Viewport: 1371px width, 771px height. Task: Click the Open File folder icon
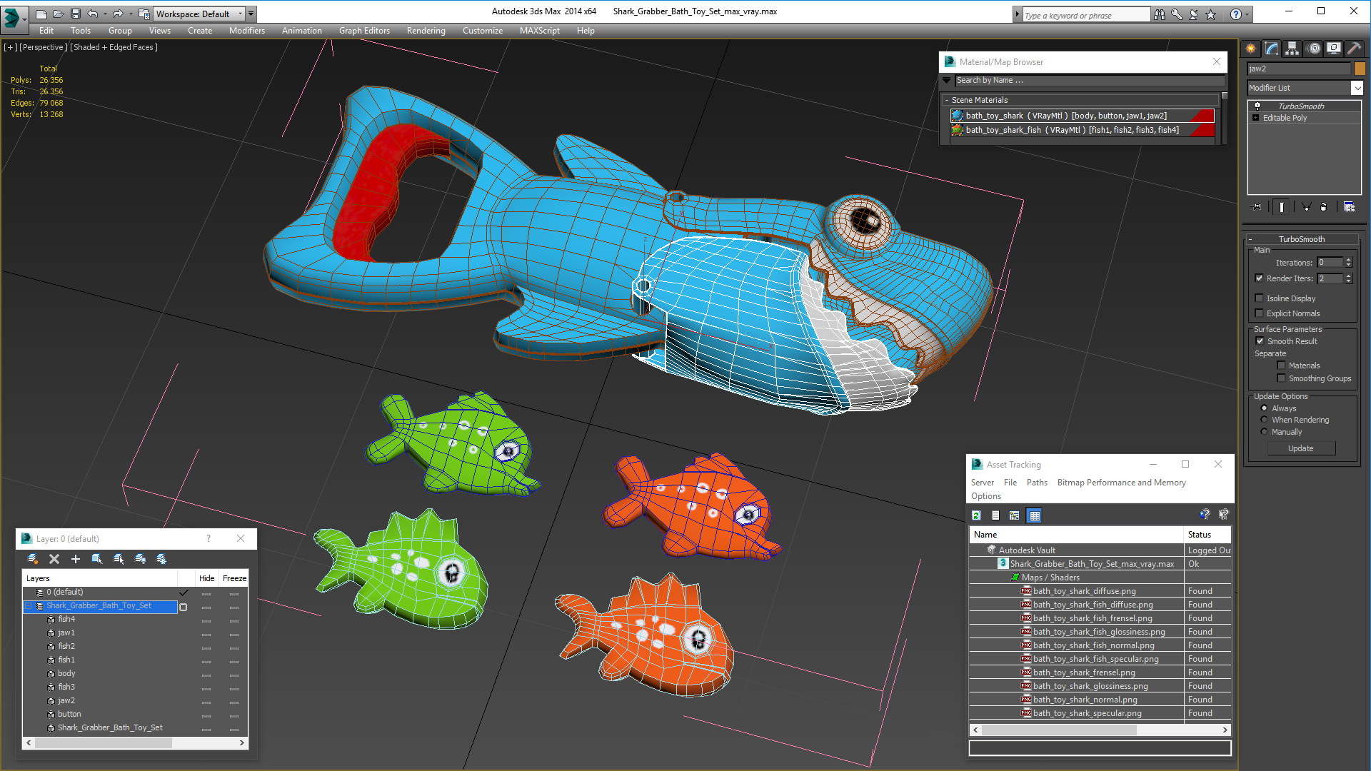pos(59,14)
